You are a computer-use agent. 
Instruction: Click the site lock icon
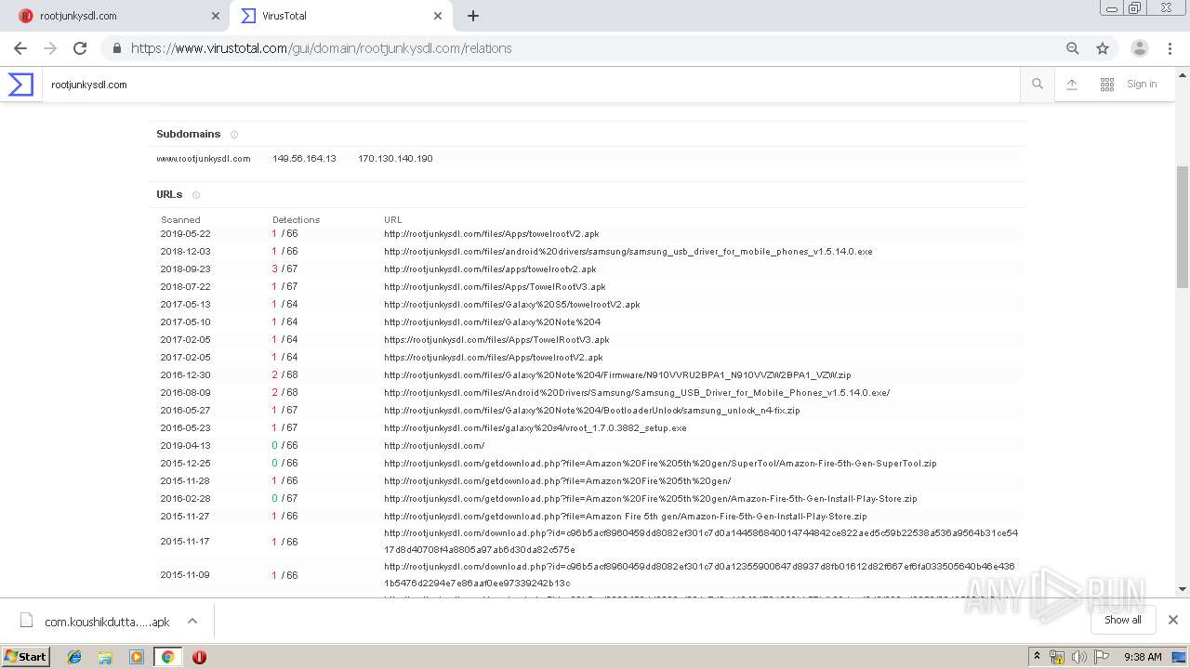pyautogui.click(x=117, y=48)
